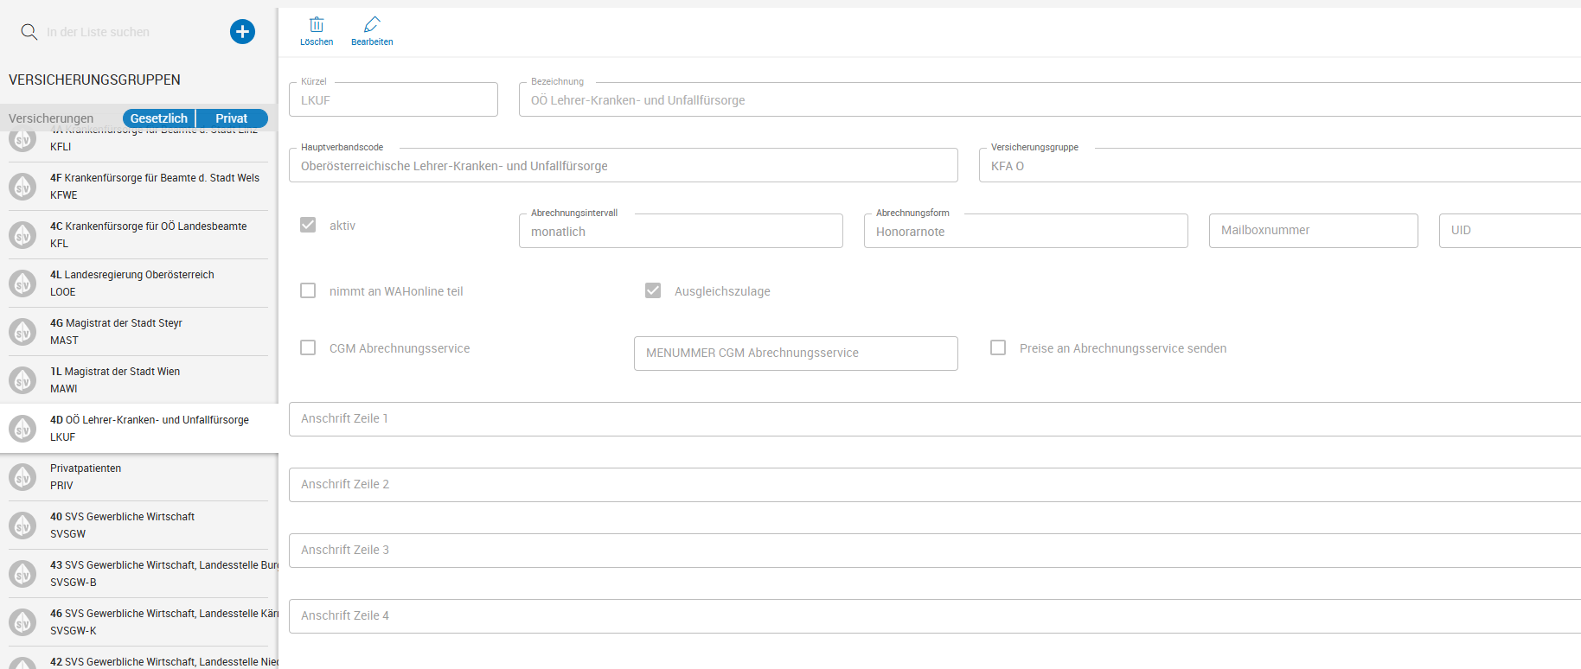Select the Privatpatienten entry
Viewport: 1581px width, 669px height.
pyautogui.click(x=138, y=476)
